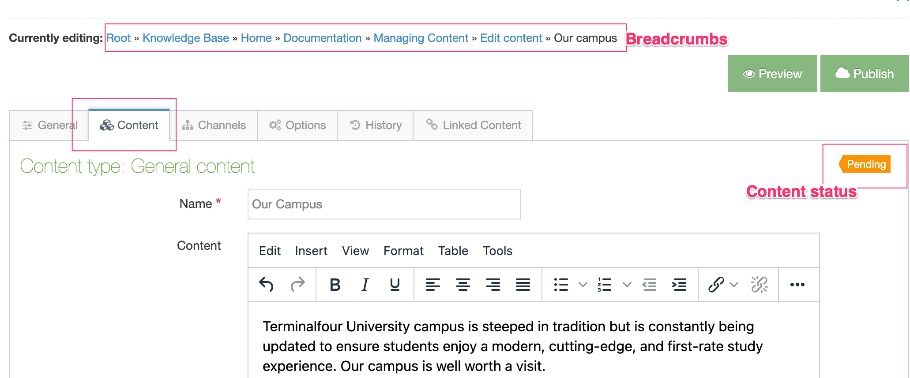Screen dimensions: 910x378
Task: Open the Knowledge Base breadcrumb link
Action: pos(185,38)
